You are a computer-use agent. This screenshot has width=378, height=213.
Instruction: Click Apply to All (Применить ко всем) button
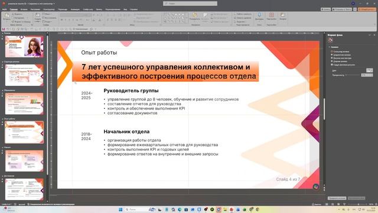[x=337, y=198]
